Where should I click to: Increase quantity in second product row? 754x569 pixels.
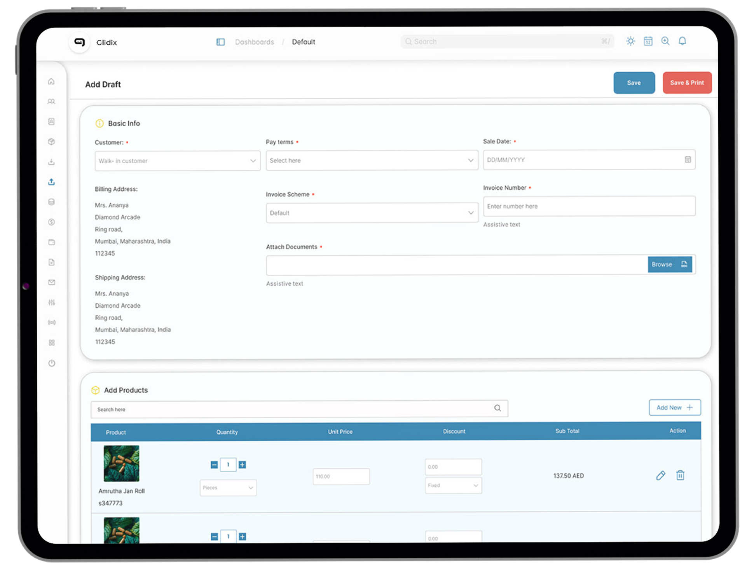click(242, 536)
